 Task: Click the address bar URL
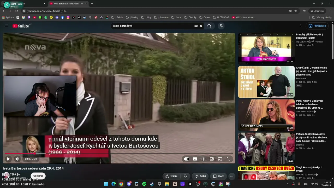[x=47, y=11]
